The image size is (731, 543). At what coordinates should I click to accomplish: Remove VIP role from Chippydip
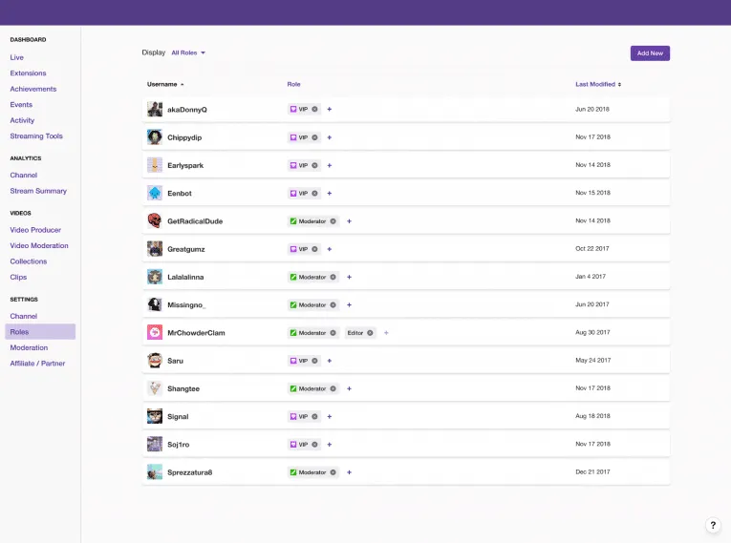pyautogui.click(x=314, y=137)
